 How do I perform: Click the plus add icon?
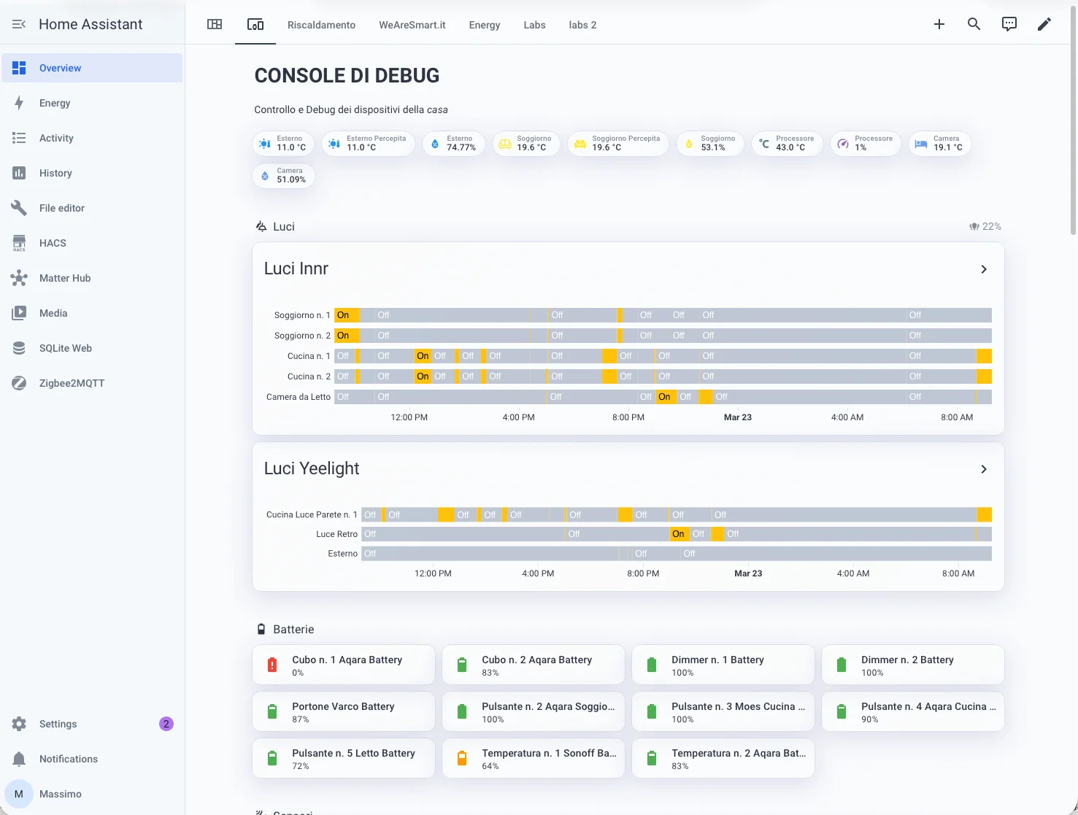(x=939, y=24)
